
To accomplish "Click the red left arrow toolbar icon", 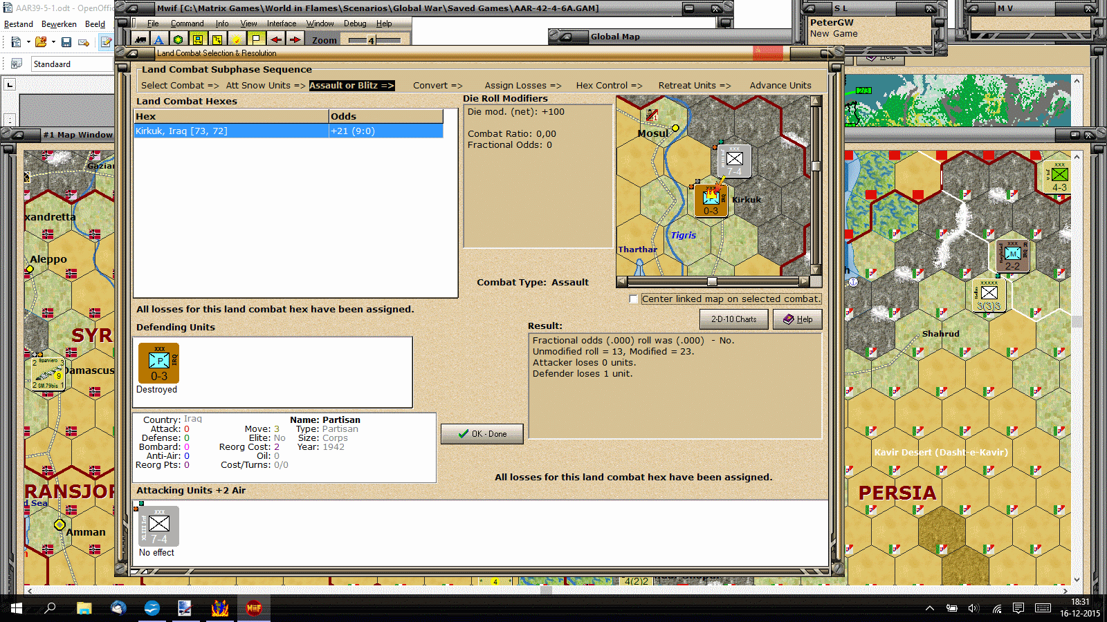I will pyautogui.click(x=275, y=40).
